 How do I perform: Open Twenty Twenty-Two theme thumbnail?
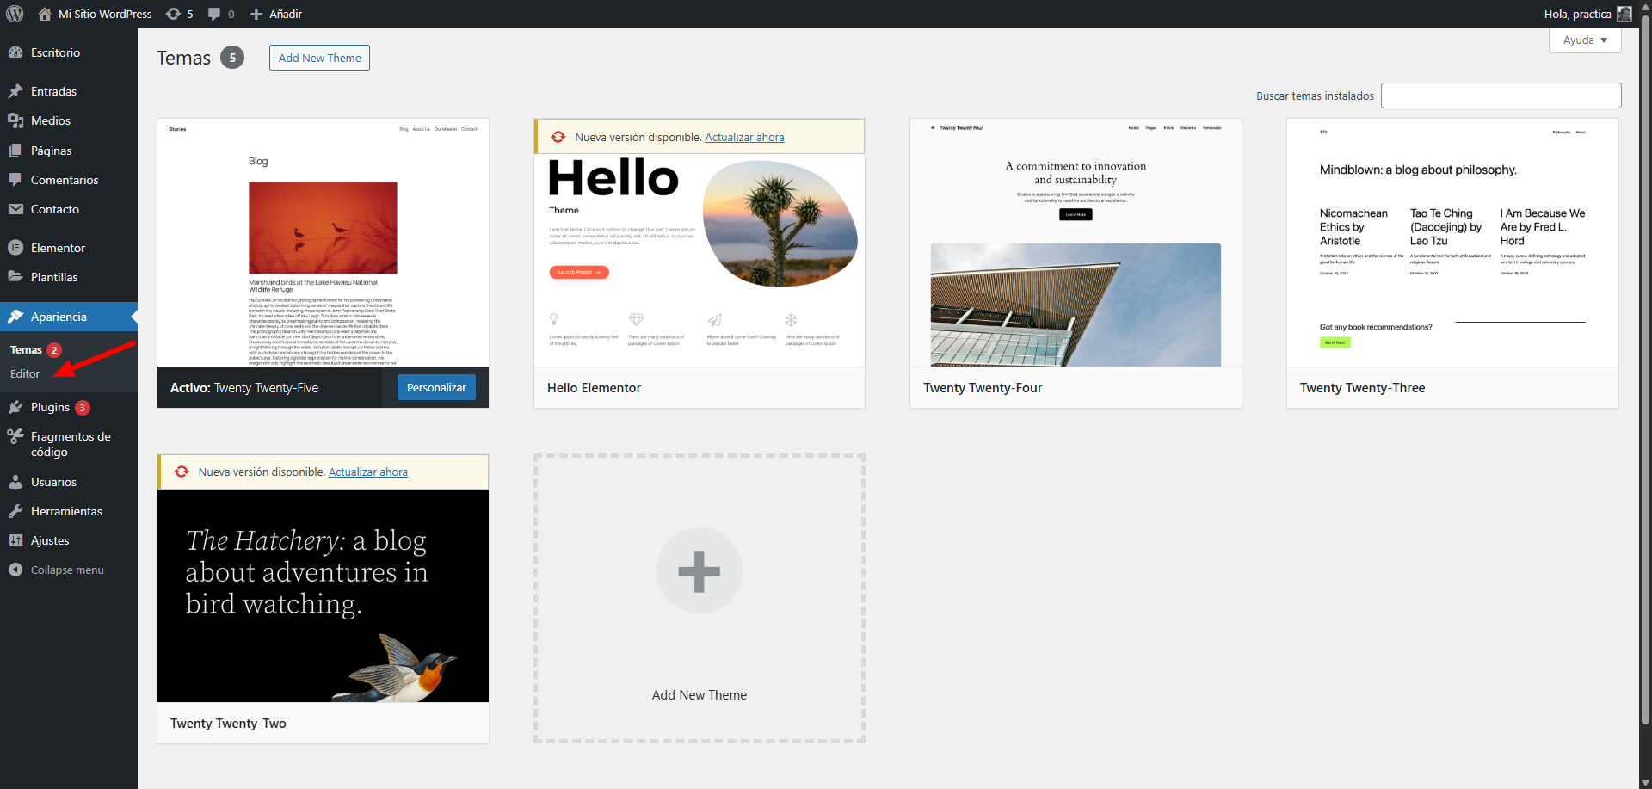click(323, 596)
